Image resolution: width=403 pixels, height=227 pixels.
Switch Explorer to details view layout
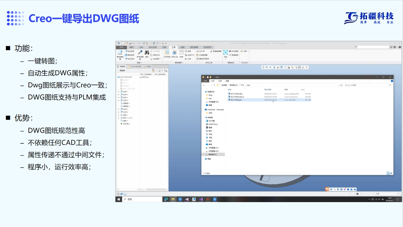point(388,173)
